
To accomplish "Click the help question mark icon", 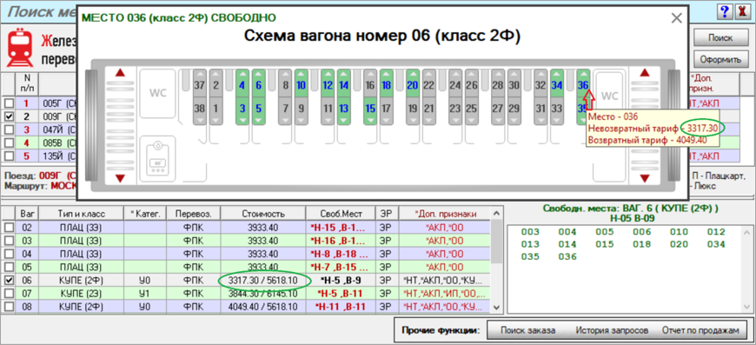I will 723,11.
